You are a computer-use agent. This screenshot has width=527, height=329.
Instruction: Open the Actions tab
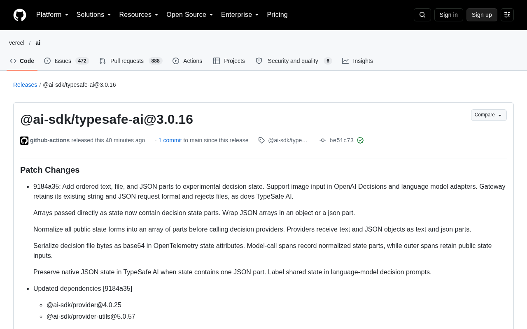coord(187,61)
